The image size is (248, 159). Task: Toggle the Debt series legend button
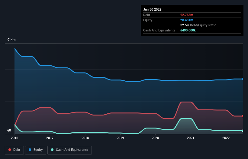coord(14,150)
